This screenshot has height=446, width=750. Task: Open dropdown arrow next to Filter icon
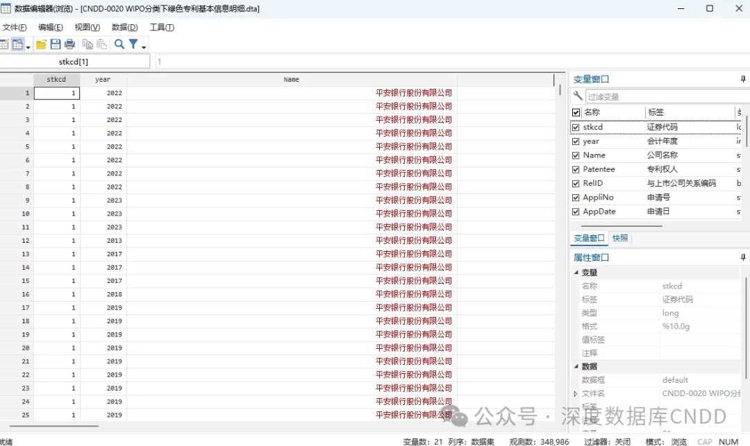tap(144, 46)
